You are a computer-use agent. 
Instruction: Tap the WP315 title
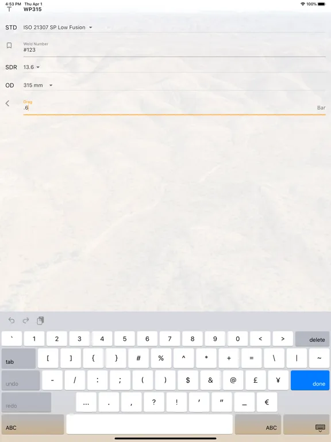(x=33, y=9)
